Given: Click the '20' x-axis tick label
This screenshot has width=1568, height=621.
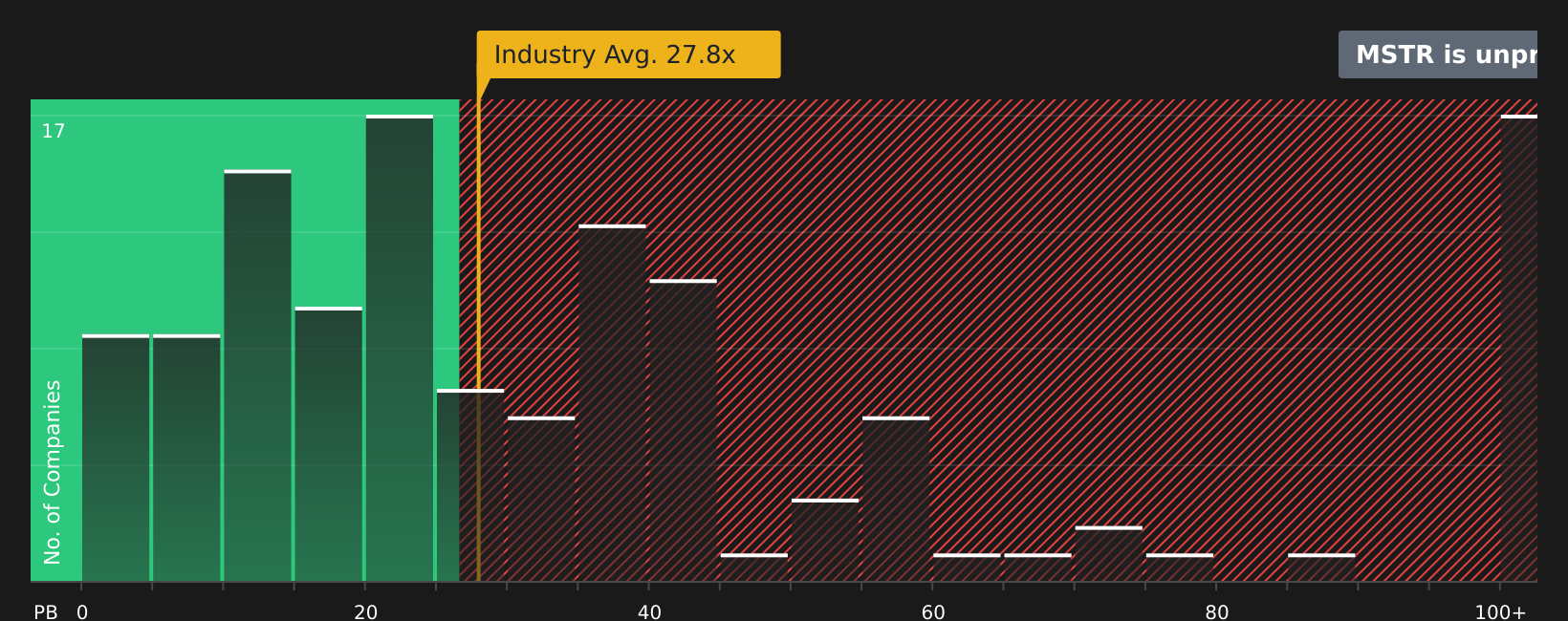Looking at the screenshot, I should coord(366,612).
